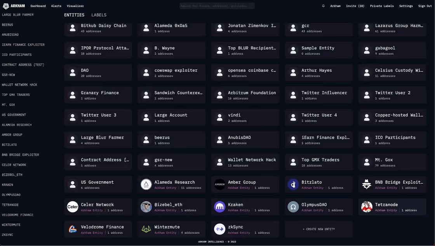The height and width of the screenshot is (246, 435).
Task: Select WINTERMUTE in the sidebar
Action: click(11, 225)
